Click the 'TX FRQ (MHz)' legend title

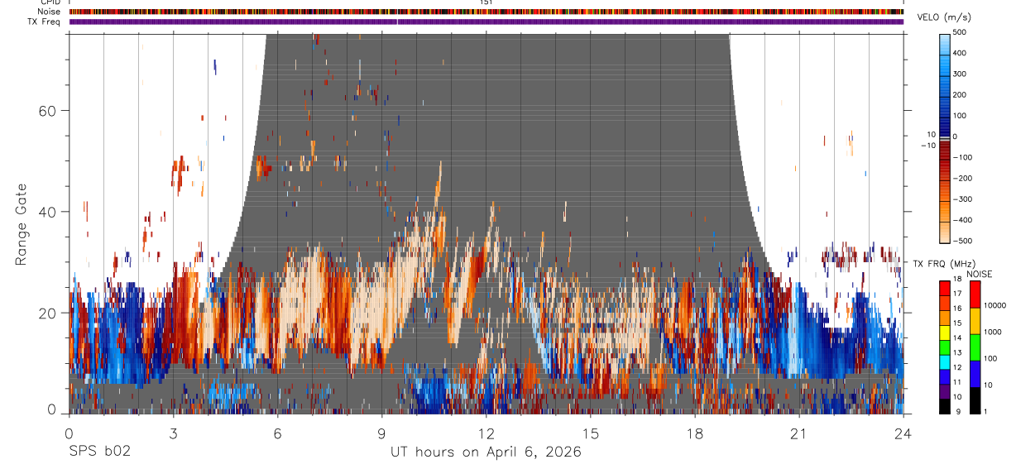pos(944,263)
